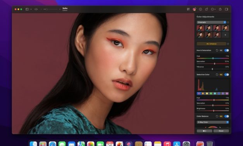Activate the split comparison view icon
This screenshot has width=243, height=146.
(36, 9)
